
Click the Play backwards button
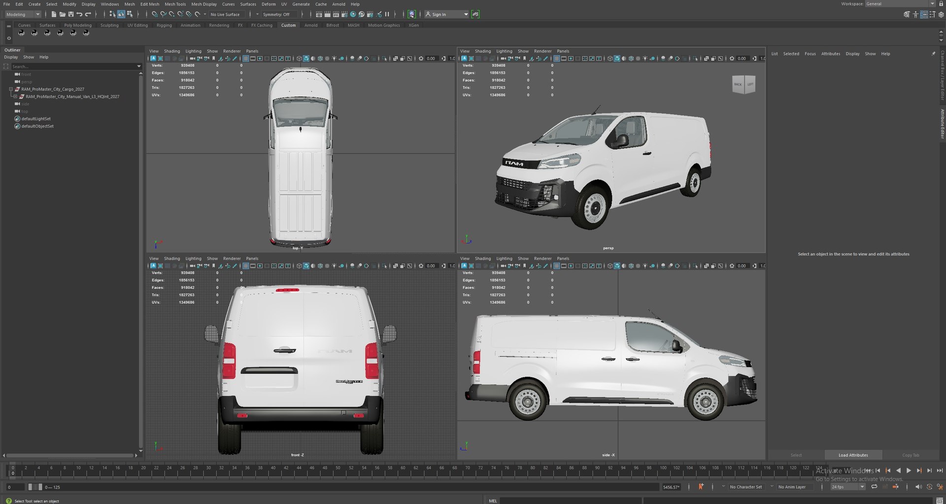click(898, 470)
